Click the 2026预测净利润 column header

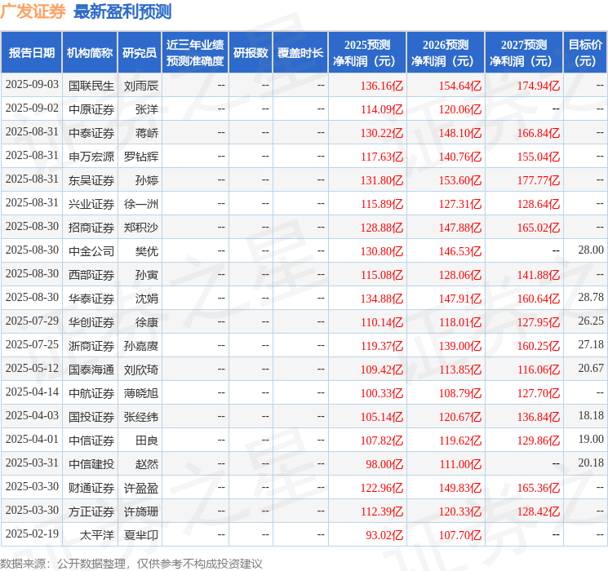[446, 53]
